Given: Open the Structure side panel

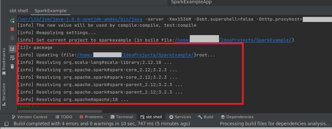Looking at the screenshot, I should tap(4, 94).
